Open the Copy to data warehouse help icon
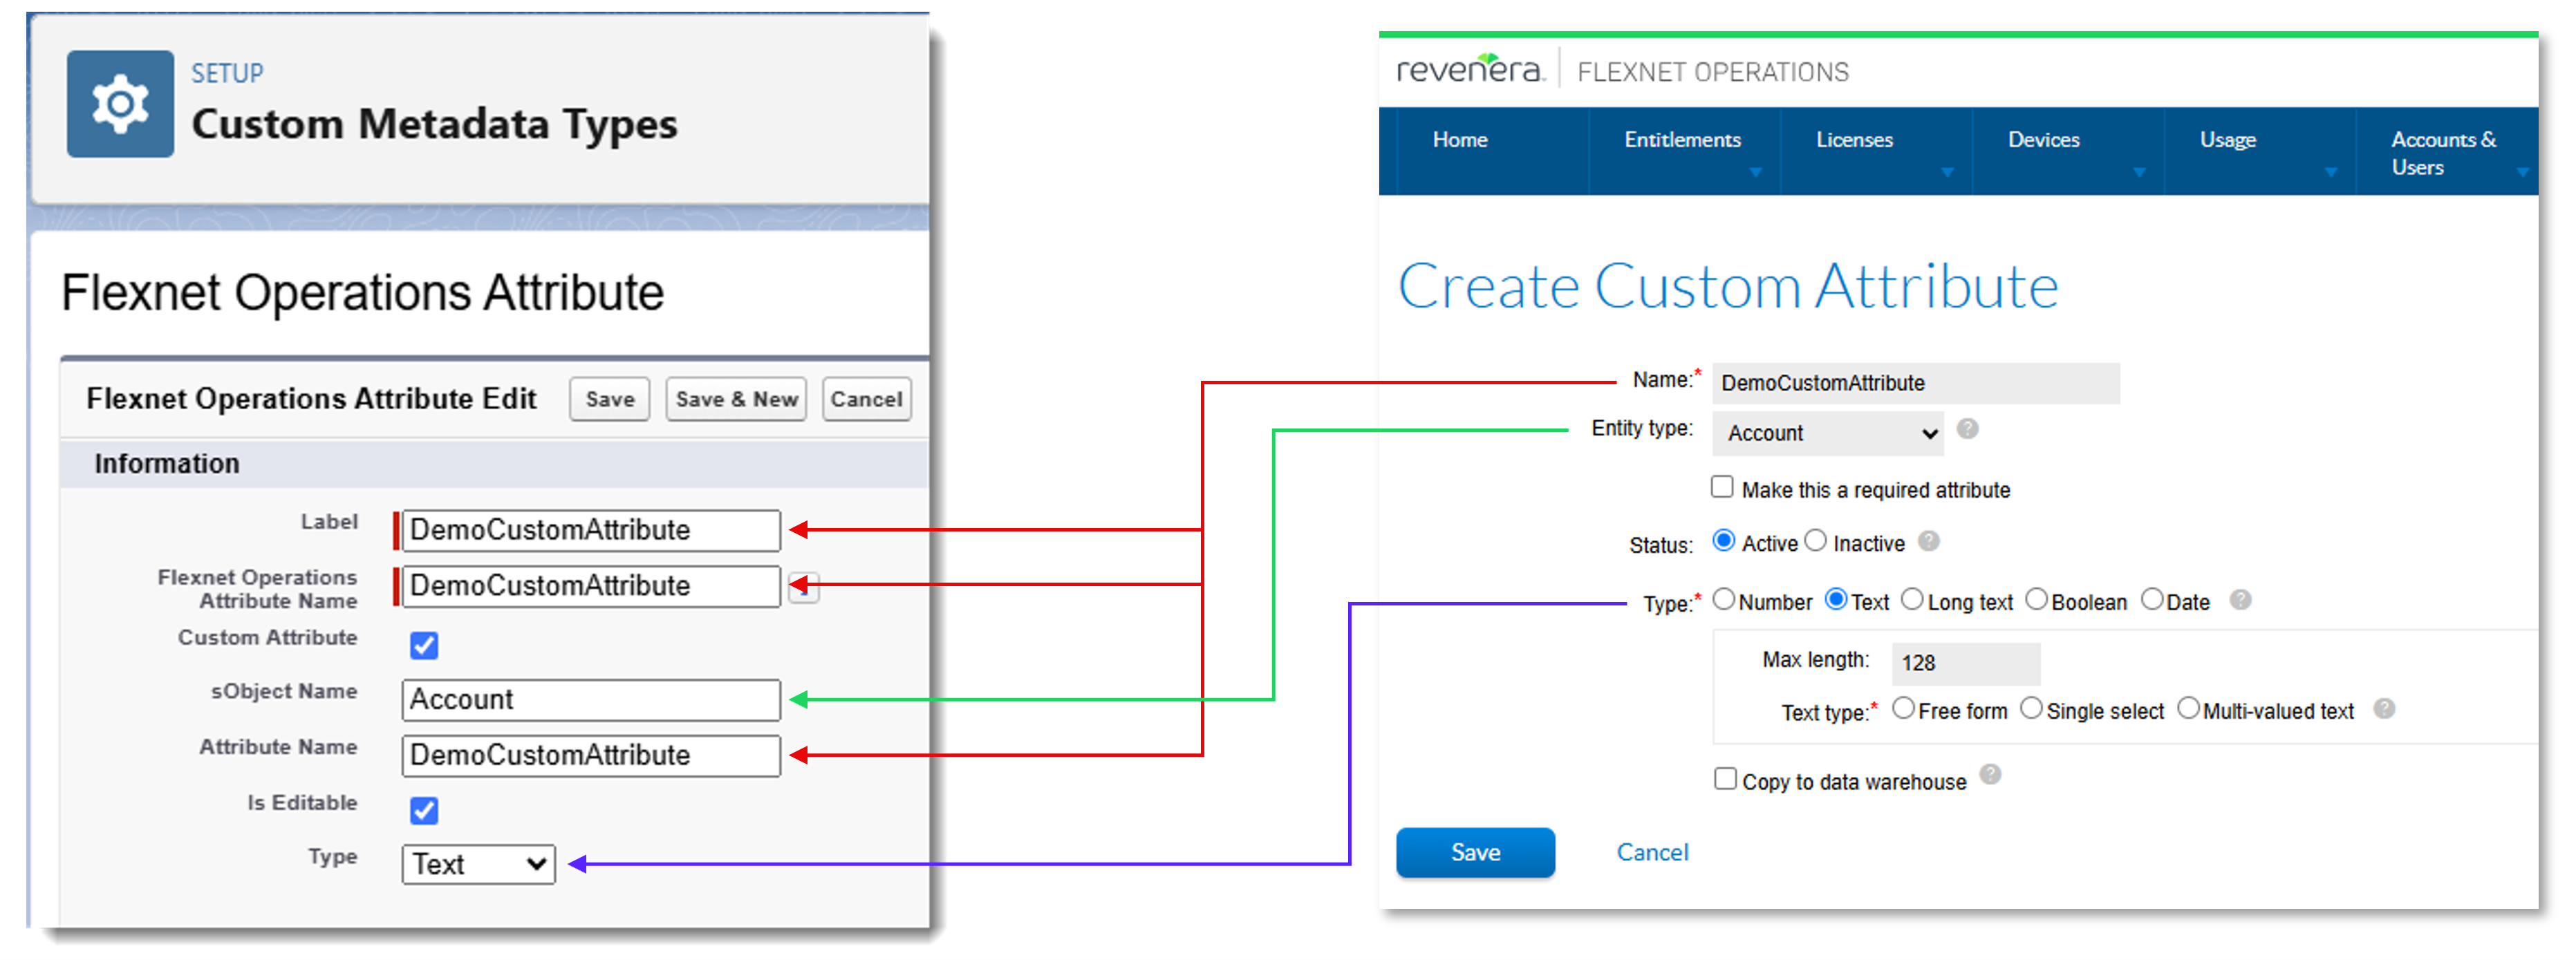 pos(1990,774)
